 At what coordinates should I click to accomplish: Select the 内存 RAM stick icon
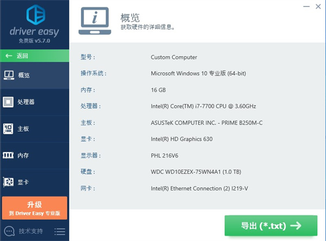click(x=8, y=155)
